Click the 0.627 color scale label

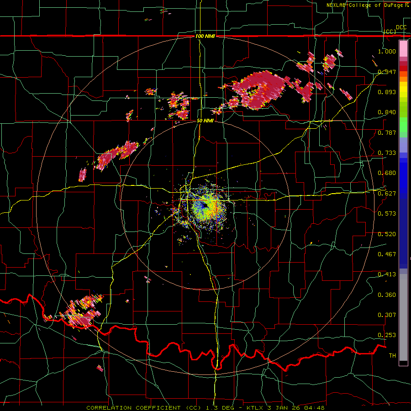[387, 194]
